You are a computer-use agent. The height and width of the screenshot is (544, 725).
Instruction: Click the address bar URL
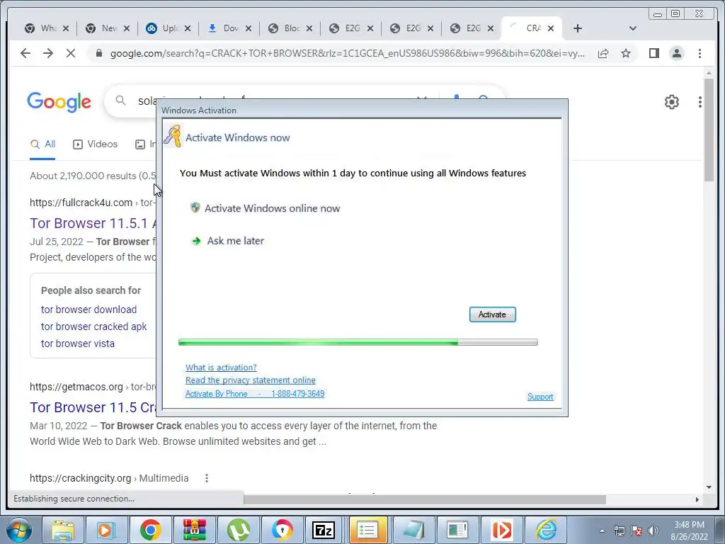pos(347,54)
